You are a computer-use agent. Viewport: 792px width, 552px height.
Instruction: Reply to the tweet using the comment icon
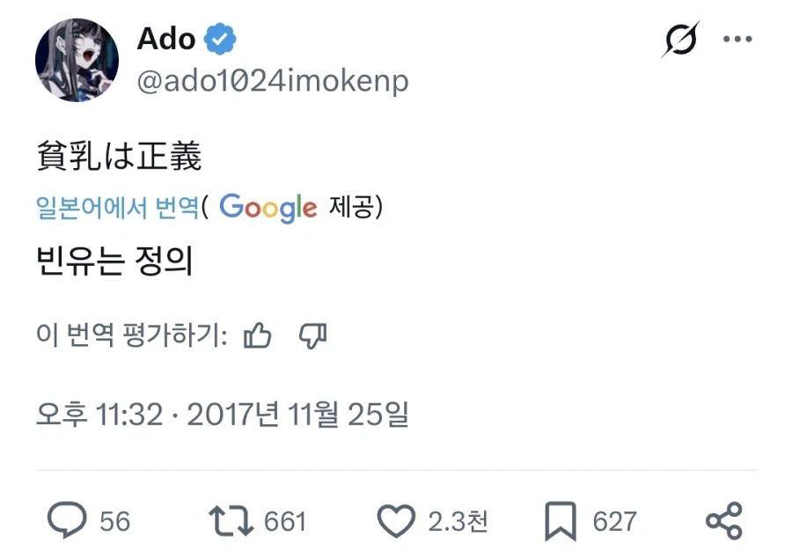(x=69, y=521)
